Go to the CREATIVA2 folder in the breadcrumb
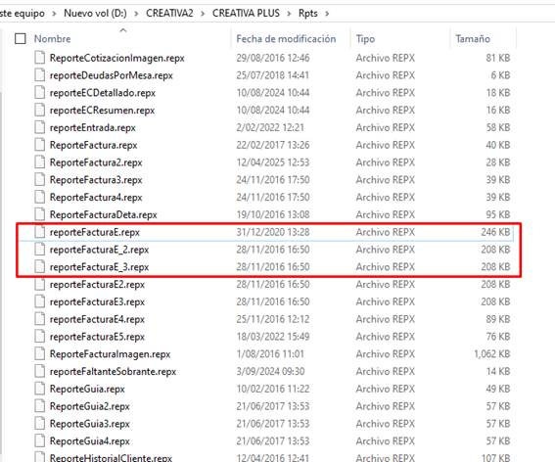555x462 pixels. 169,14
